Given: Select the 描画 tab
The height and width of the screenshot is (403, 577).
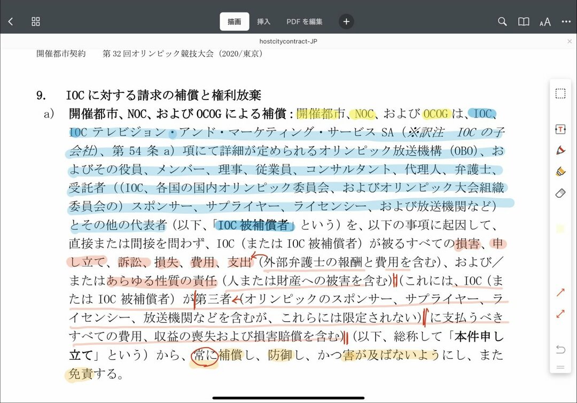Looking at the screenshot, I should [x=235, y=22].
